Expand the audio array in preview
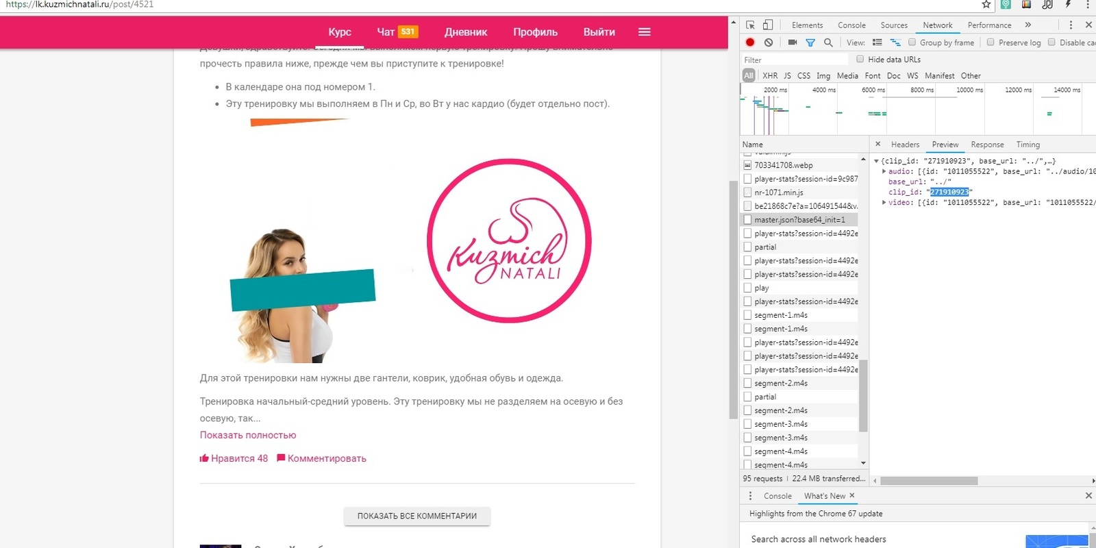The width and height of the screenshot is (1096, 548). (884, 171)
